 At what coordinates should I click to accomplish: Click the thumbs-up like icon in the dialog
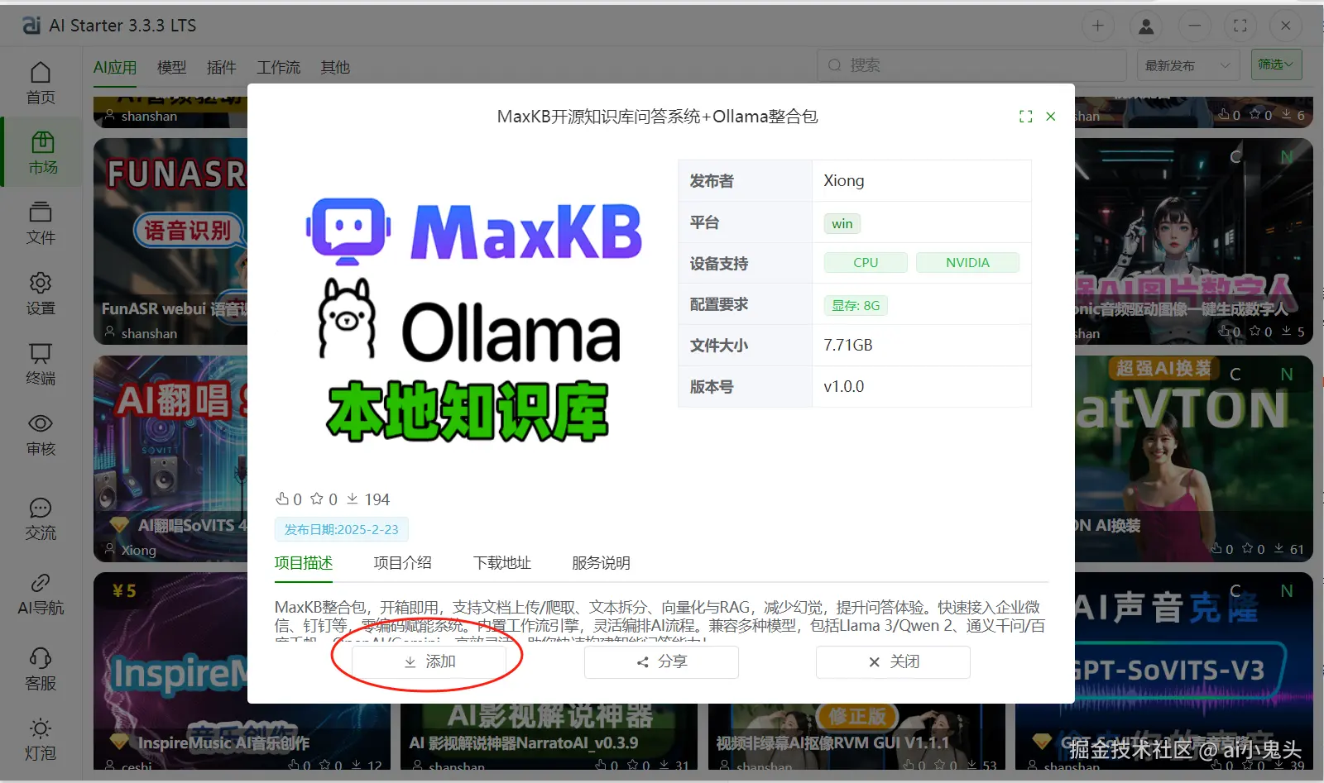tap(282, 499)
